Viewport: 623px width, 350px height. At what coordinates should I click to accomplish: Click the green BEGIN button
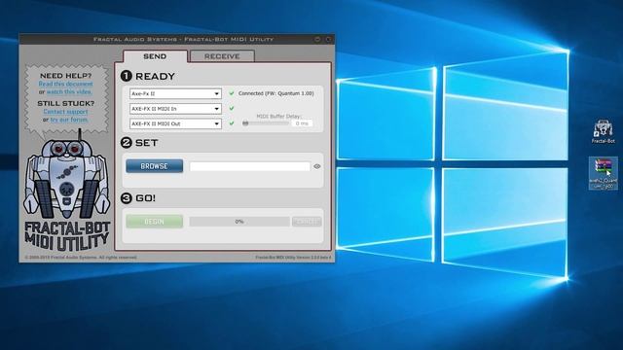point(155,222)
